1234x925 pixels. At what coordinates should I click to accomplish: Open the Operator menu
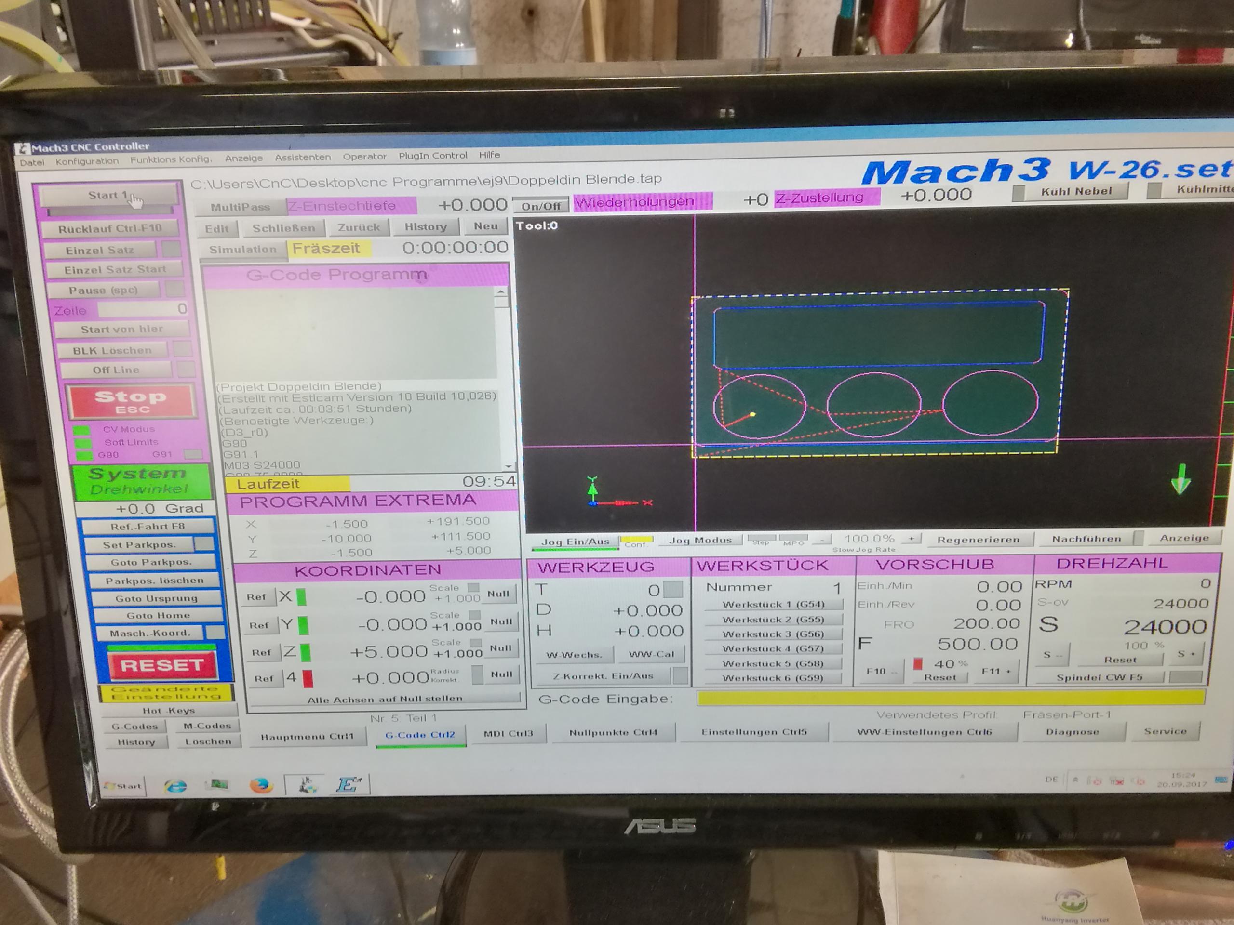364,157
